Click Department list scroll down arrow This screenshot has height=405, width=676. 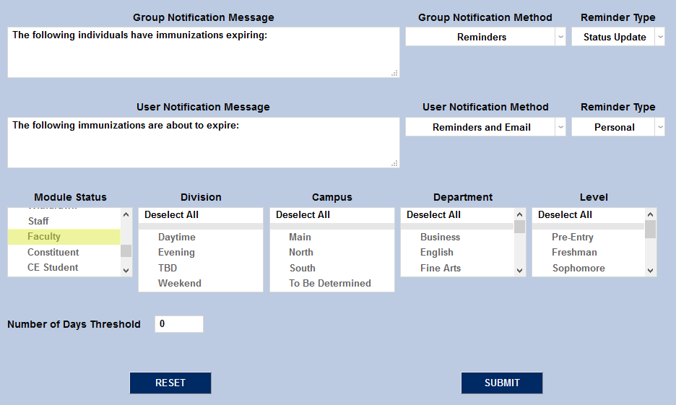519,271
